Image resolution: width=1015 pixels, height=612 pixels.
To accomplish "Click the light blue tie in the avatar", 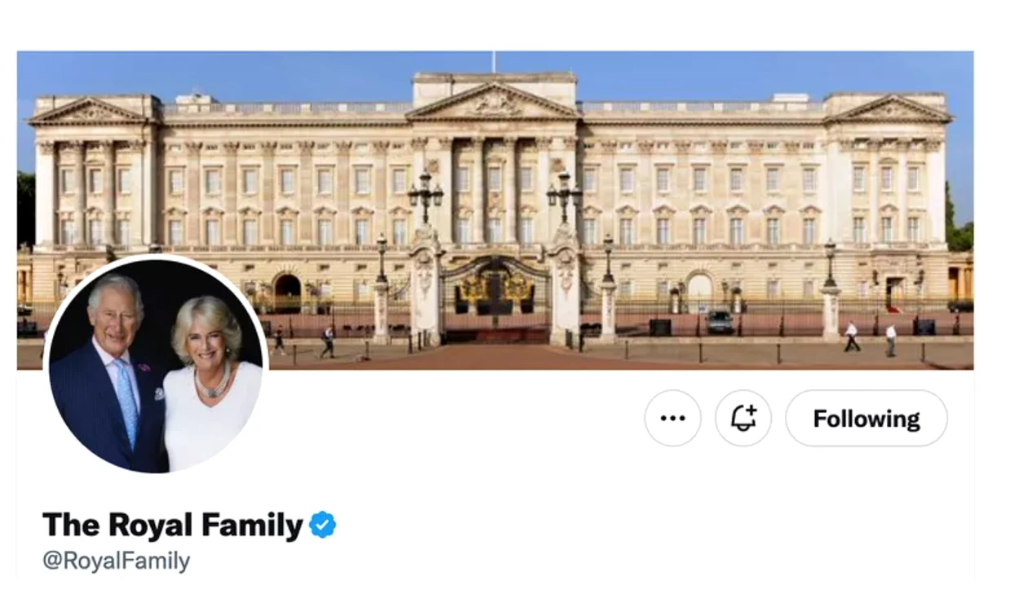I will pos(127,404).
